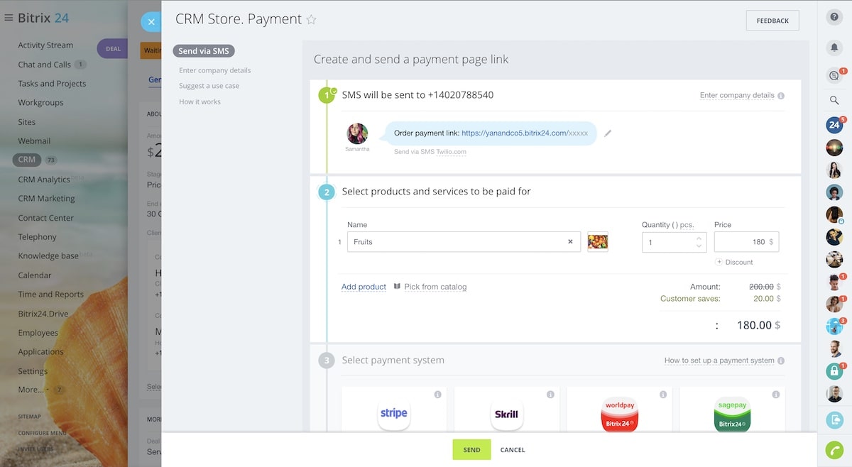Image resolution: width=852 pixels, height=467 pixels.
Task: Open CRM Marketing in the left menu
Action: [46, 199]
